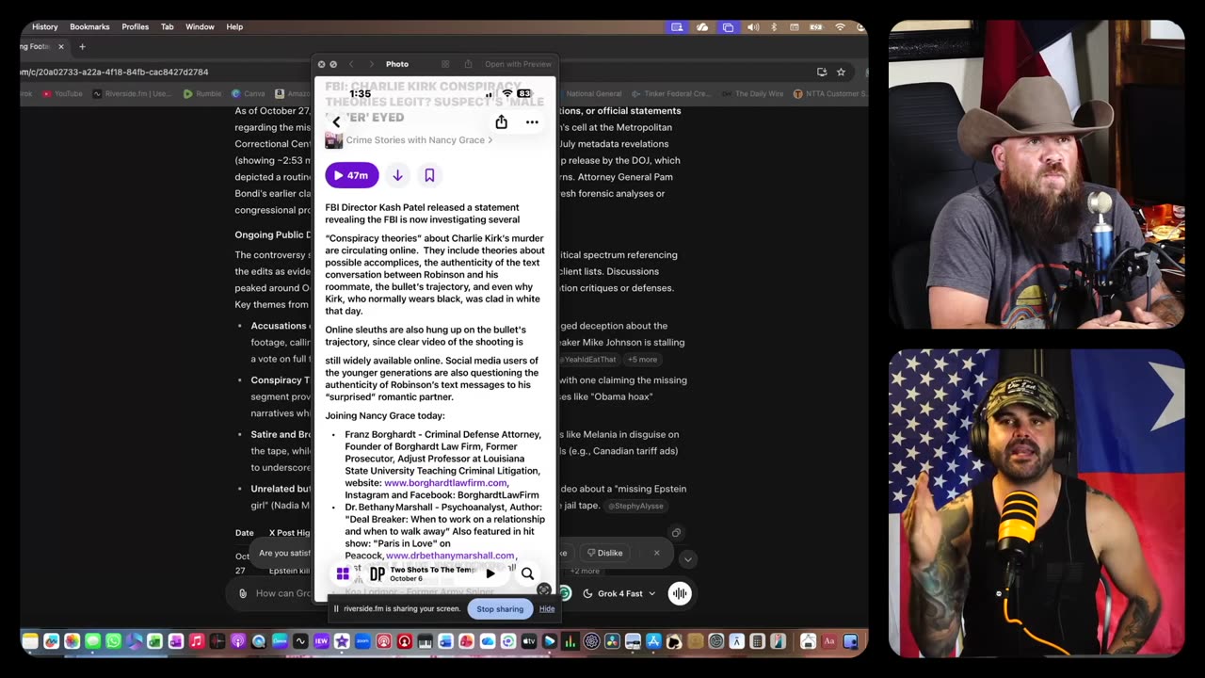Open Crime Stories with Nancy Grace show page
The image size is (1205, 678).
tap(419, 140)
